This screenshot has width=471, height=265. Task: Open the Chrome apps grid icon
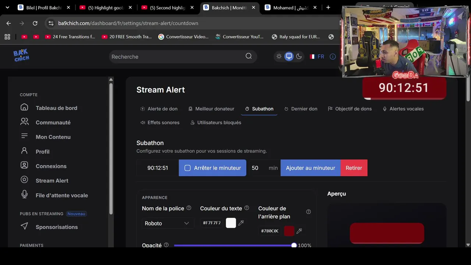pos(7,37)
